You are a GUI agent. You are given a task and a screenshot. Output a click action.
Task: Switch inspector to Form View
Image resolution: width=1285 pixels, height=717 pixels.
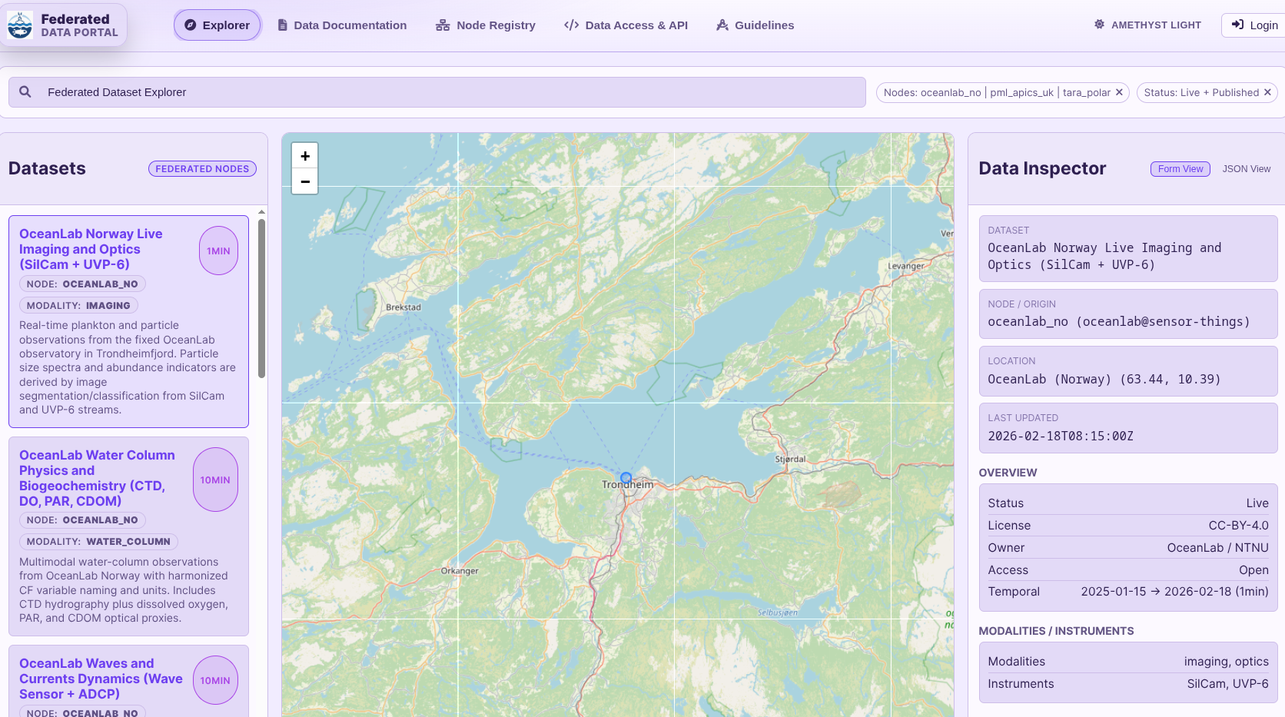pos(1180,169)
